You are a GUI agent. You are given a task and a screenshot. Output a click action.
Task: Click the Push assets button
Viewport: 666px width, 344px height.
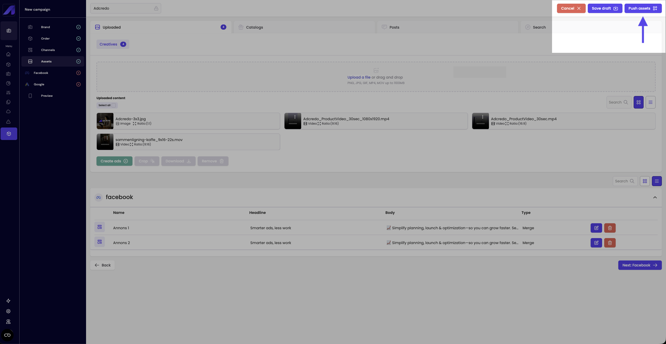(643, 8)
